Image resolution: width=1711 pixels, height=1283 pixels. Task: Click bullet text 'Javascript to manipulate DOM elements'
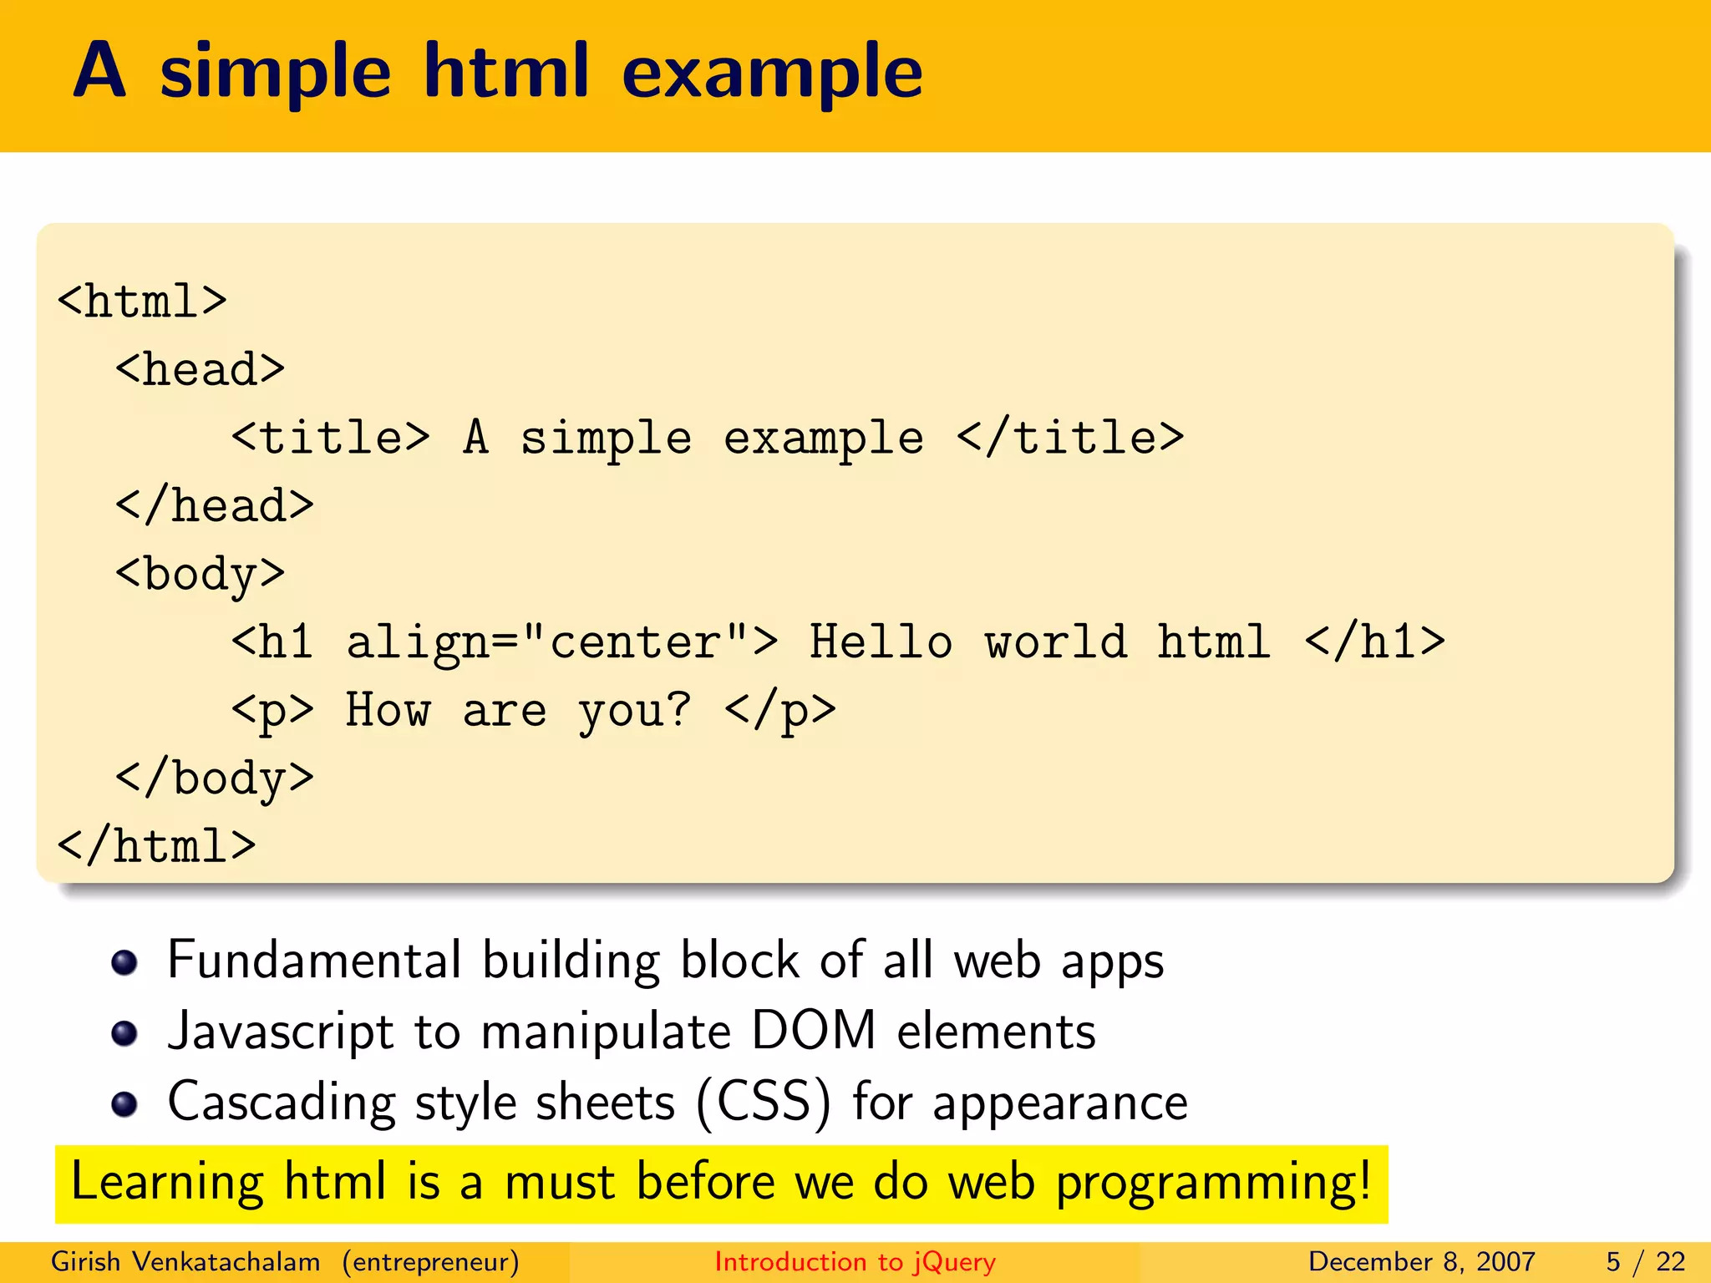632,1031
